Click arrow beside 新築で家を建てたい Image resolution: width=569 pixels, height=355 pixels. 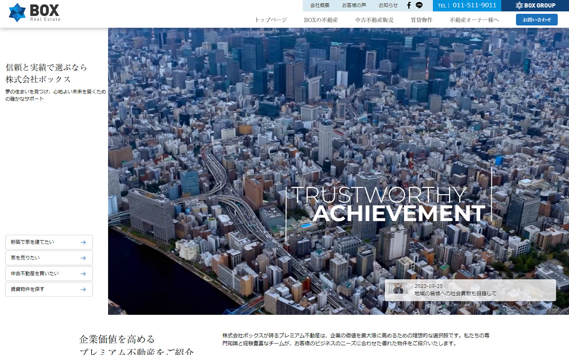[83, 242]
